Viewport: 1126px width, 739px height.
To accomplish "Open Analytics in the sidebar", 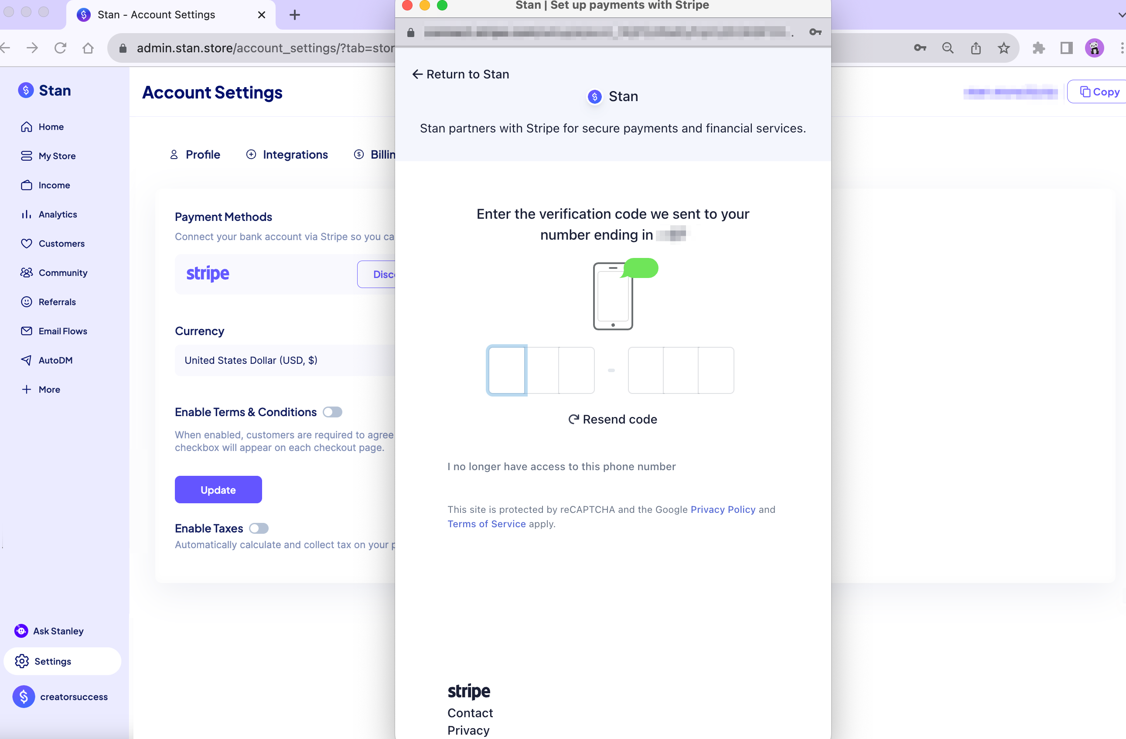I will pos(48,214).
